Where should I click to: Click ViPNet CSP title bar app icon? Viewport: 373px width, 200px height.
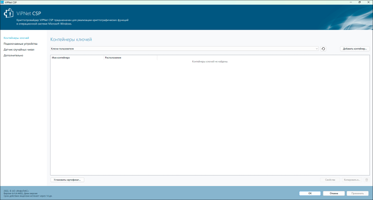tap(2, 2)
